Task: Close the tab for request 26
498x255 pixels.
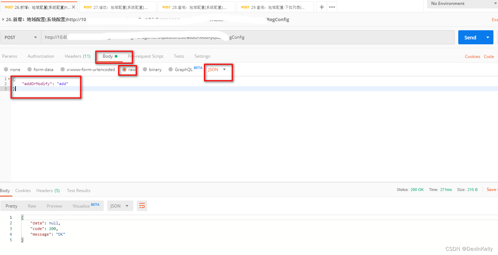Action: (x=74, y=7)
